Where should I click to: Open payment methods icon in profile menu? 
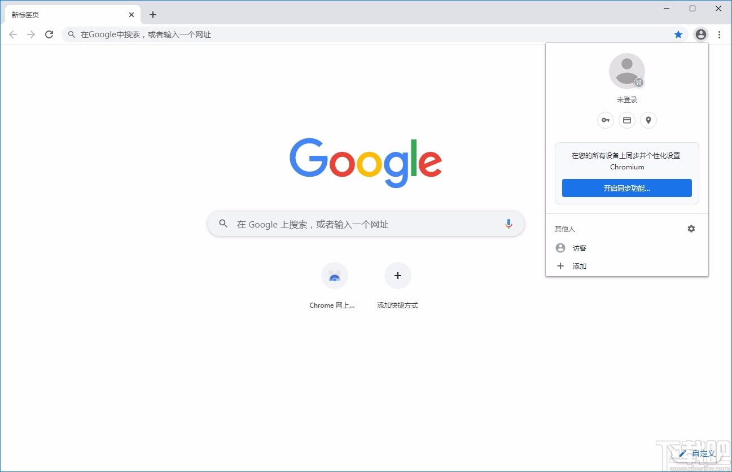[626, 120]
